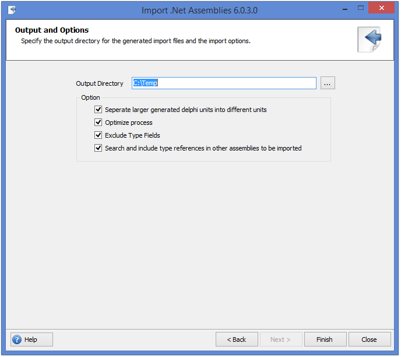Click the greyed-out Next button
Viewport: 401px width, 357px height.
pos(280,339)
